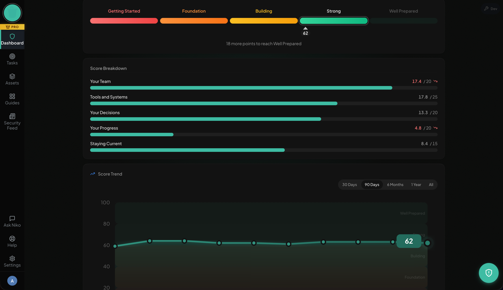The width and height of the screenshot is (503, 290).
Task: Select the 6 Months trend range
Action: pos(395,185)
